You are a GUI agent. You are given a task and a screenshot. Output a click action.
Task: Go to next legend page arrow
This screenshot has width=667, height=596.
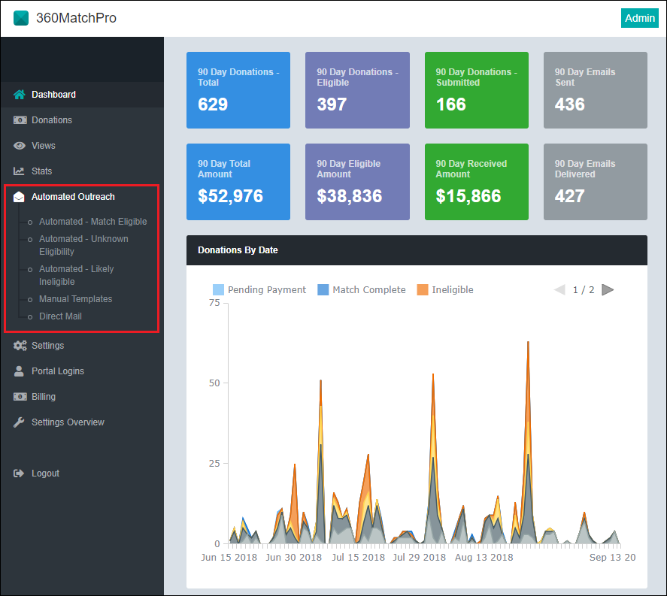click(608, 290)
